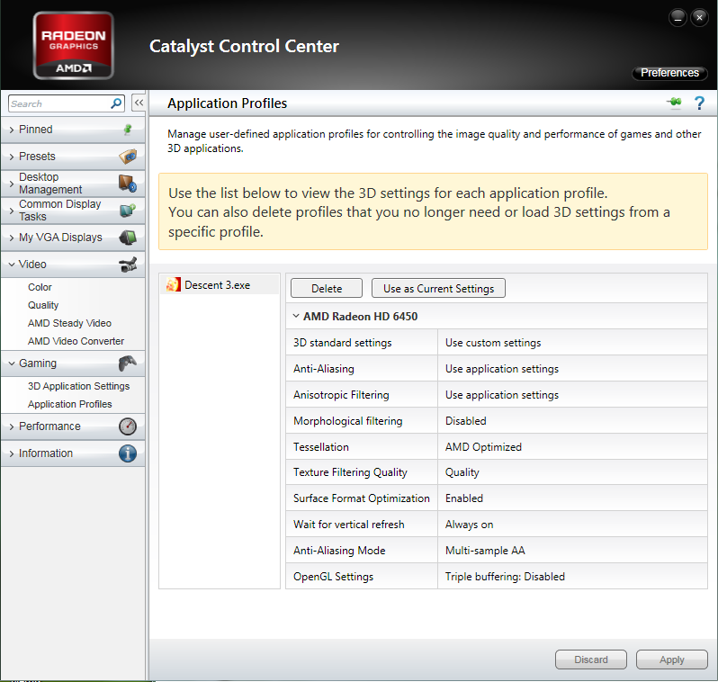Image resolution: width=718 pixels, height=682 pixels.
Task: Open the Color video page
Action: pos(40,287)
